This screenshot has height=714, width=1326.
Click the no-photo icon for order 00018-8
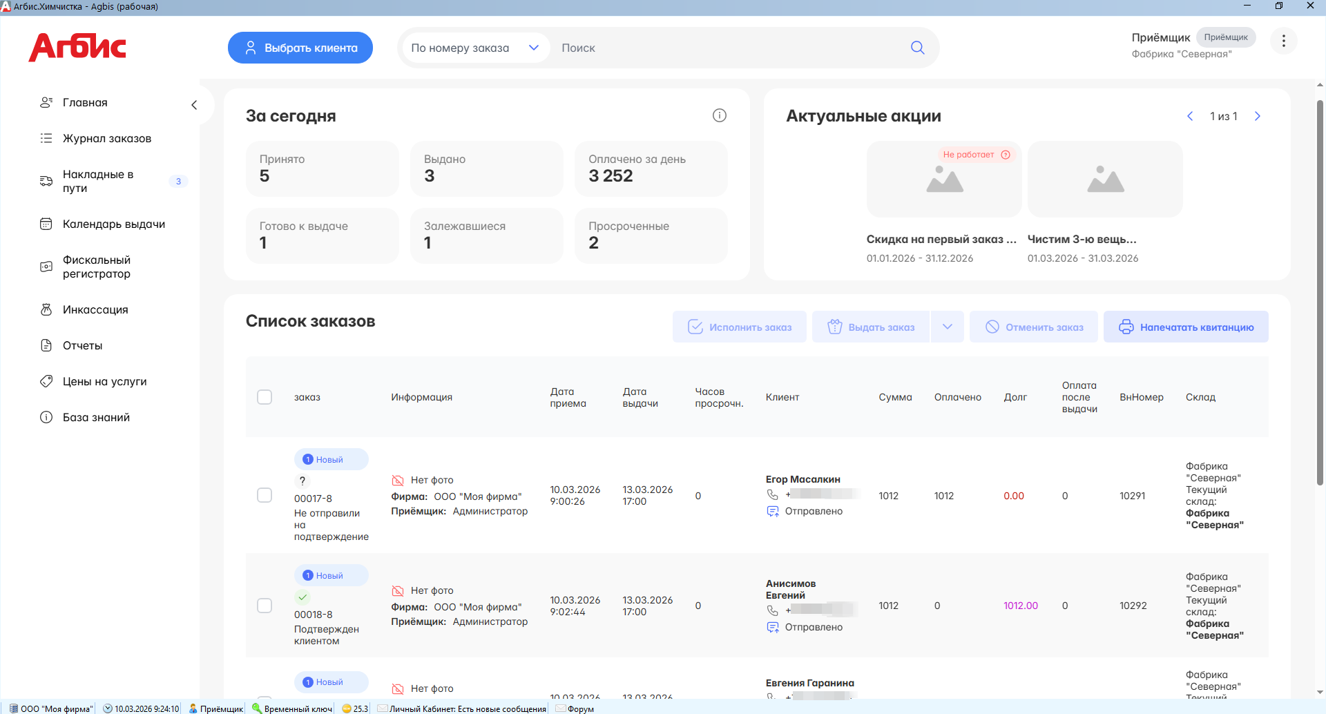pos(398,590)
